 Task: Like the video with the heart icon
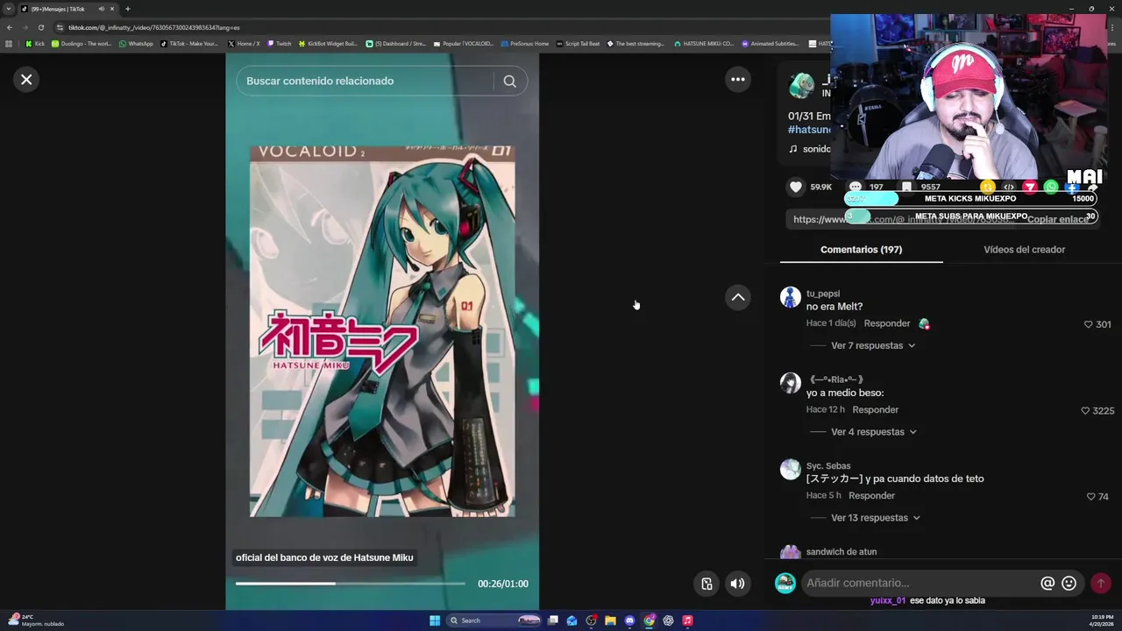click(796, 187)
